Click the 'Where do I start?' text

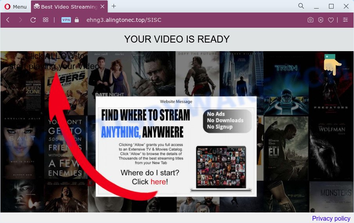(150, 173)
